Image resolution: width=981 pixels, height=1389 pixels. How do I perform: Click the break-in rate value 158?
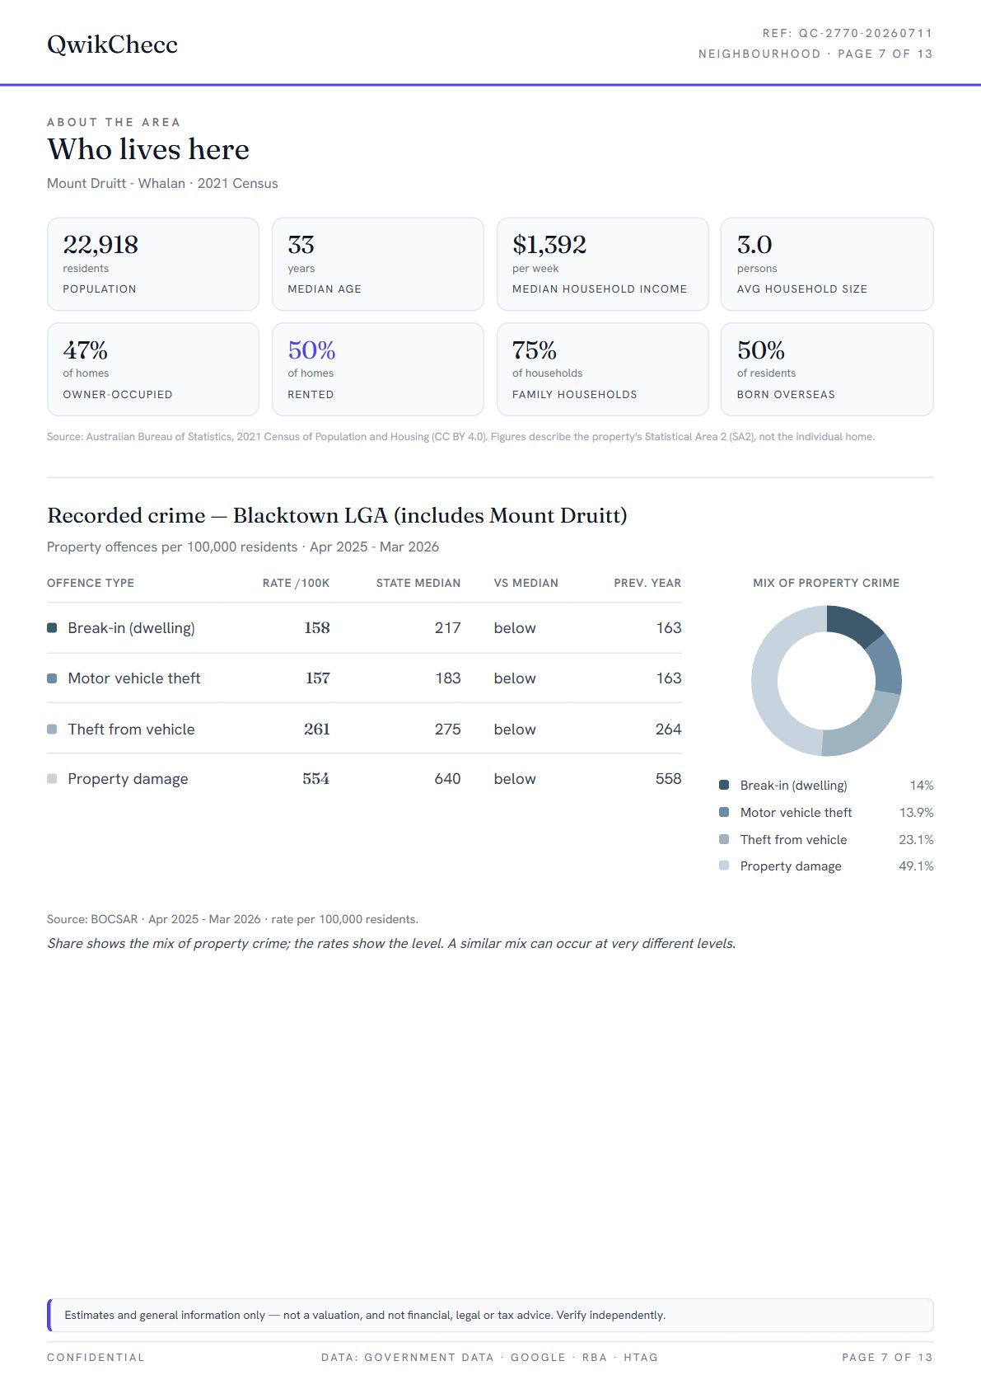click(x=316, y=628)
